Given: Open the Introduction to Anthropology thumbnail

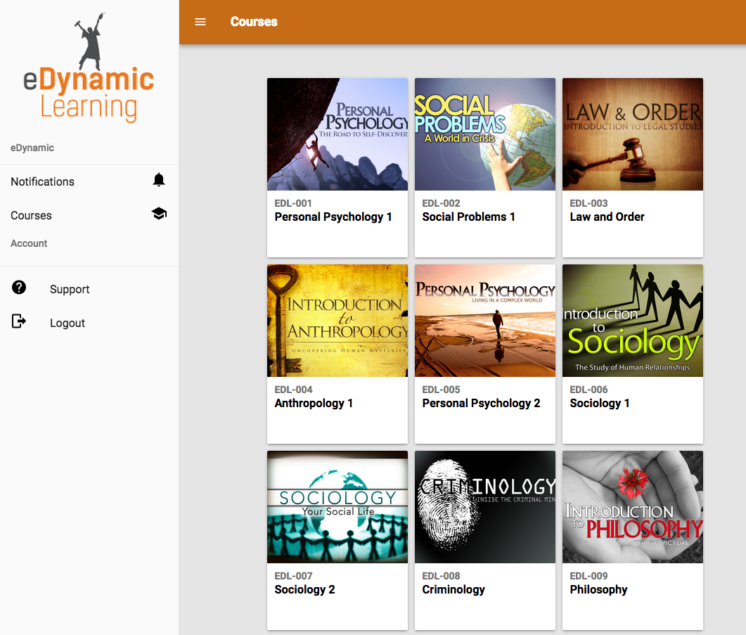Looking at the screenshot, I should click(337, 321).
